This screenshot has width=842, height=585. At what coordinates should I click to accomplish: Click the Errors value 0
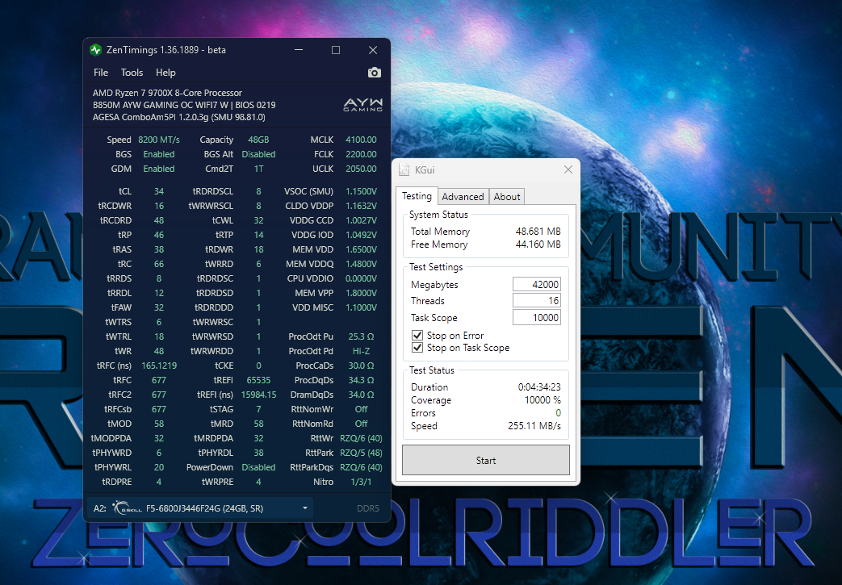coord(558,412)
